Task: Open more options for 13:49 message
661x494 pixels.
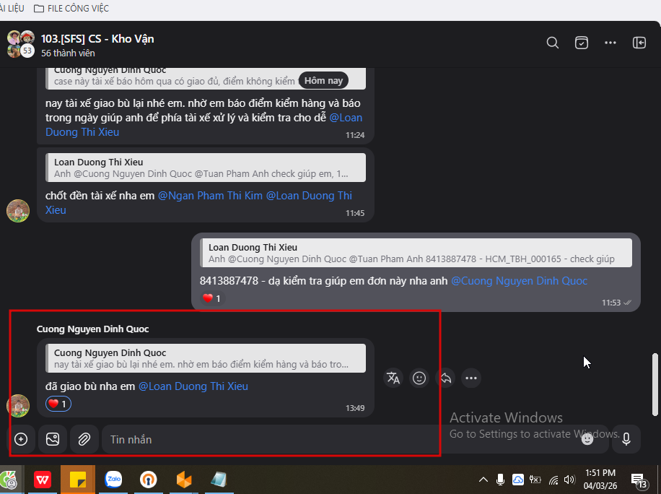Action: coord(471,378)
